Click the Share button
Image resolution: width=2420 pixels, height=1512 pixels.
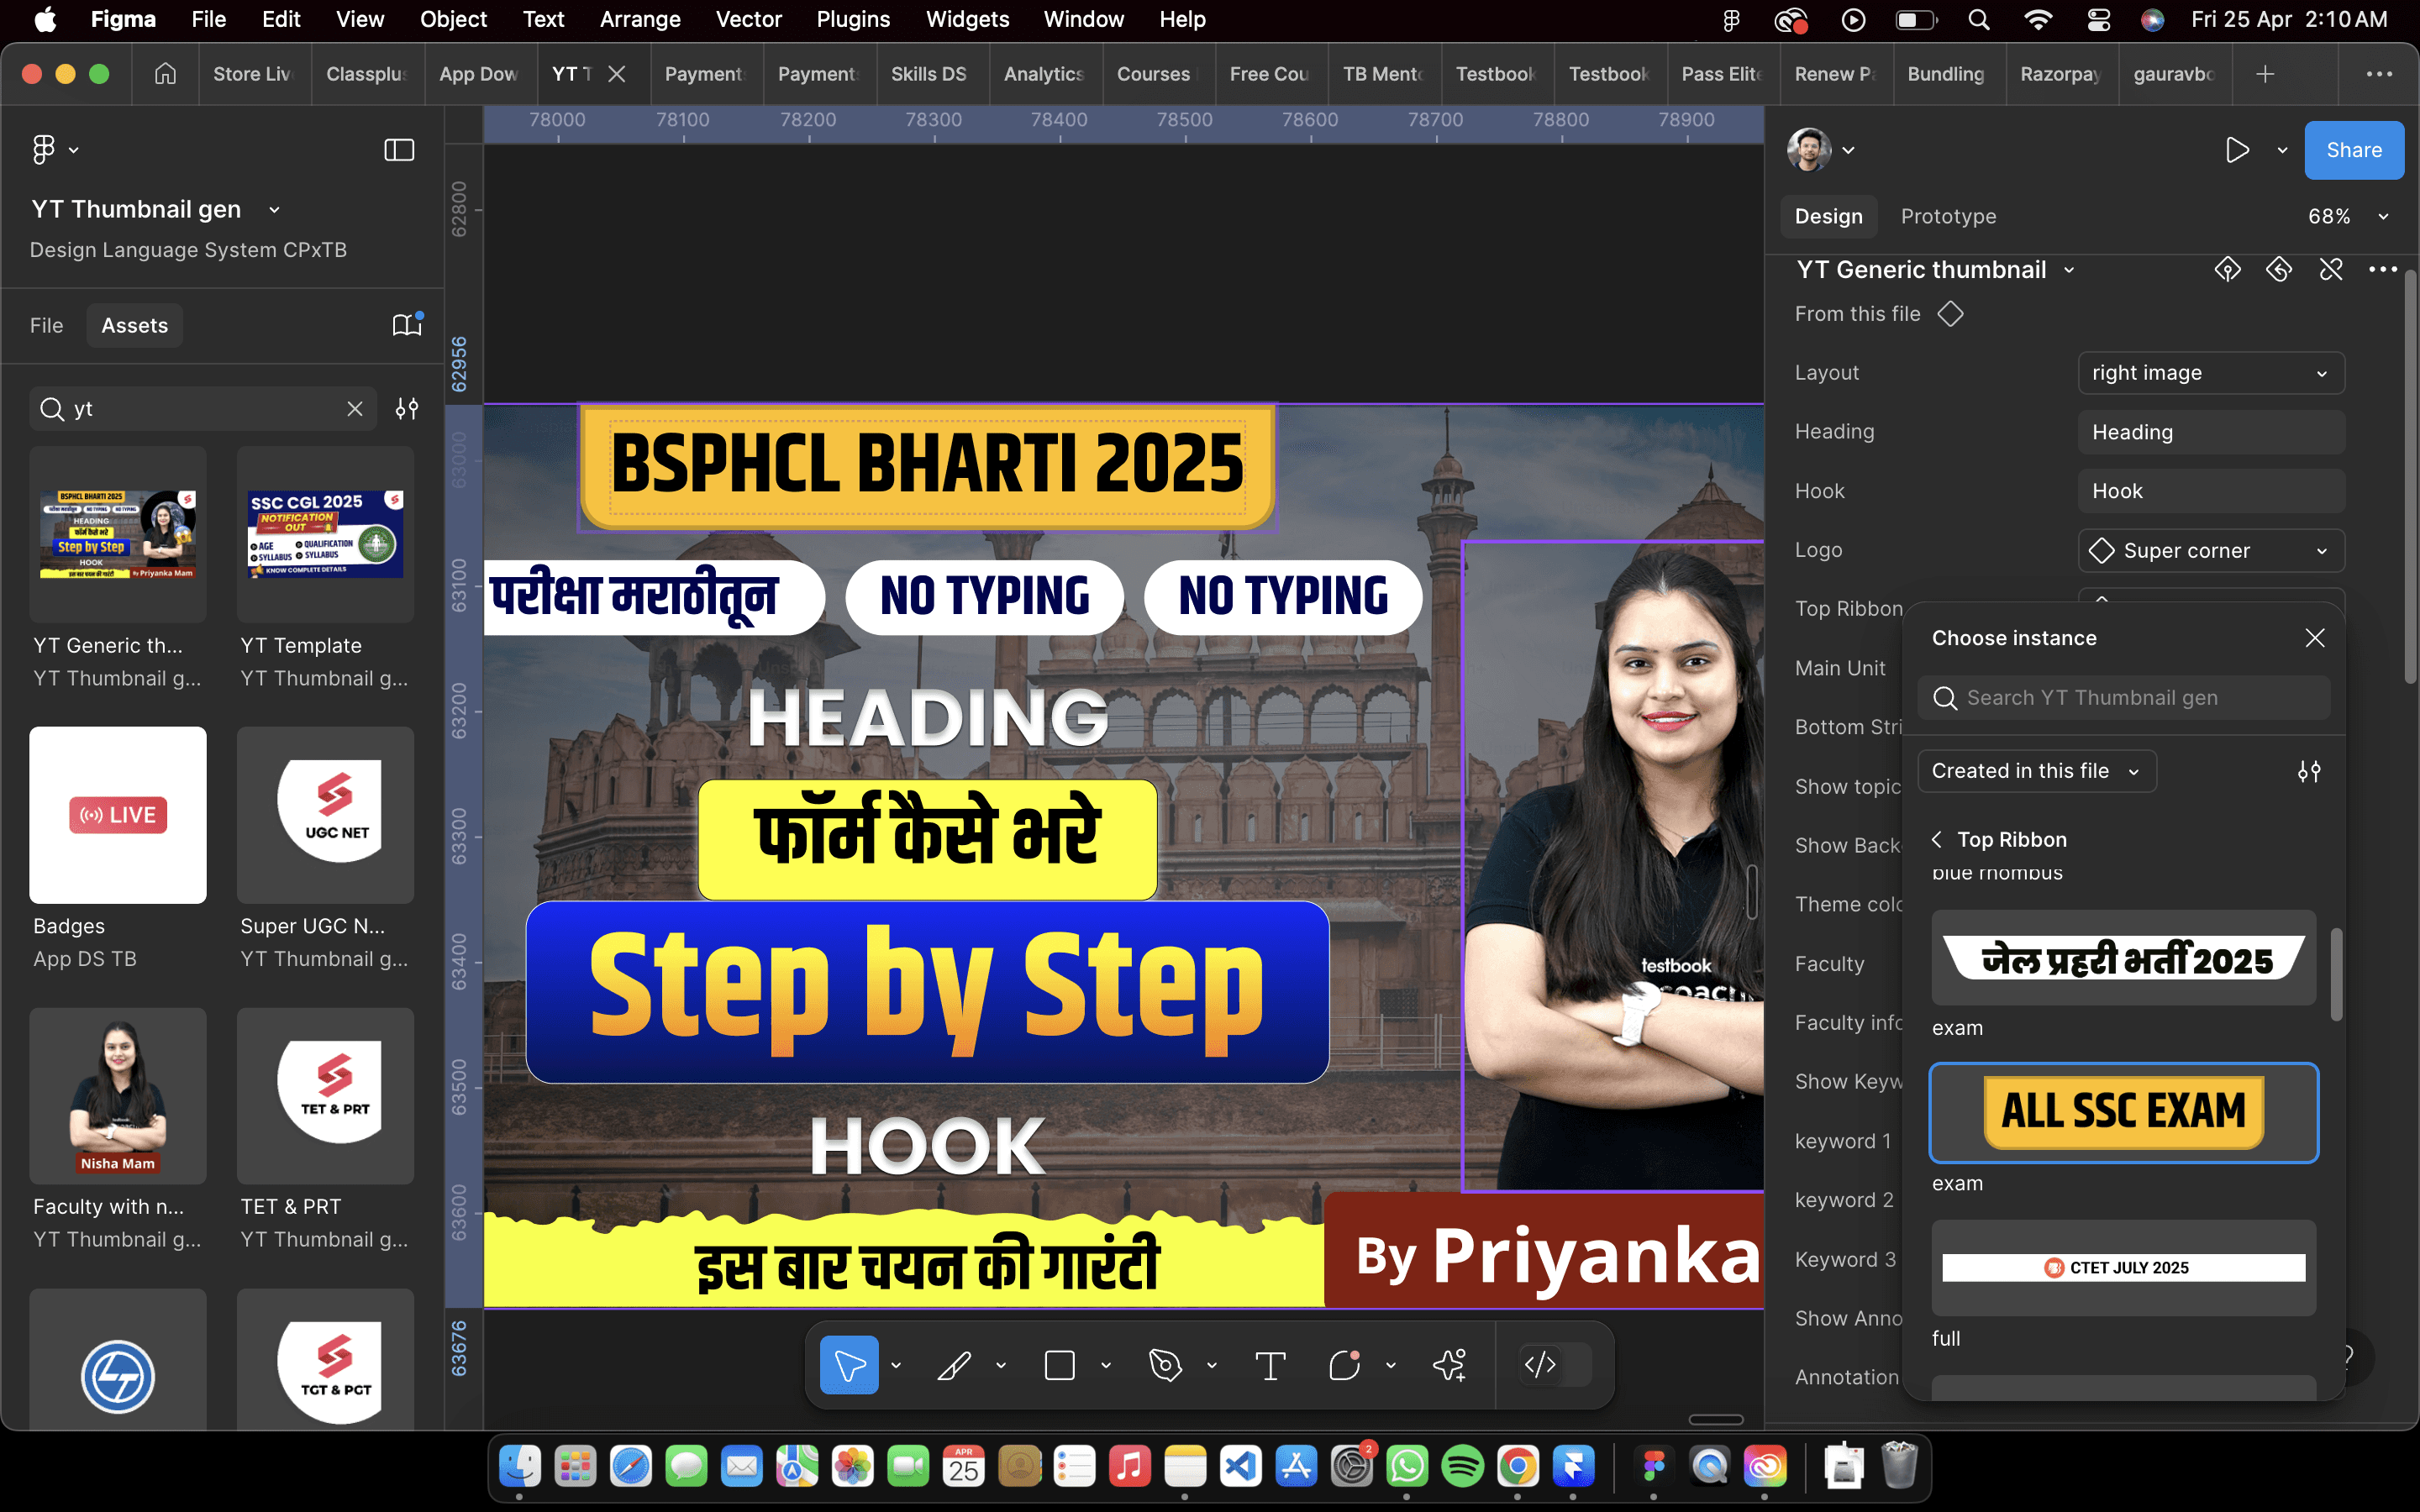(2353, 150)
